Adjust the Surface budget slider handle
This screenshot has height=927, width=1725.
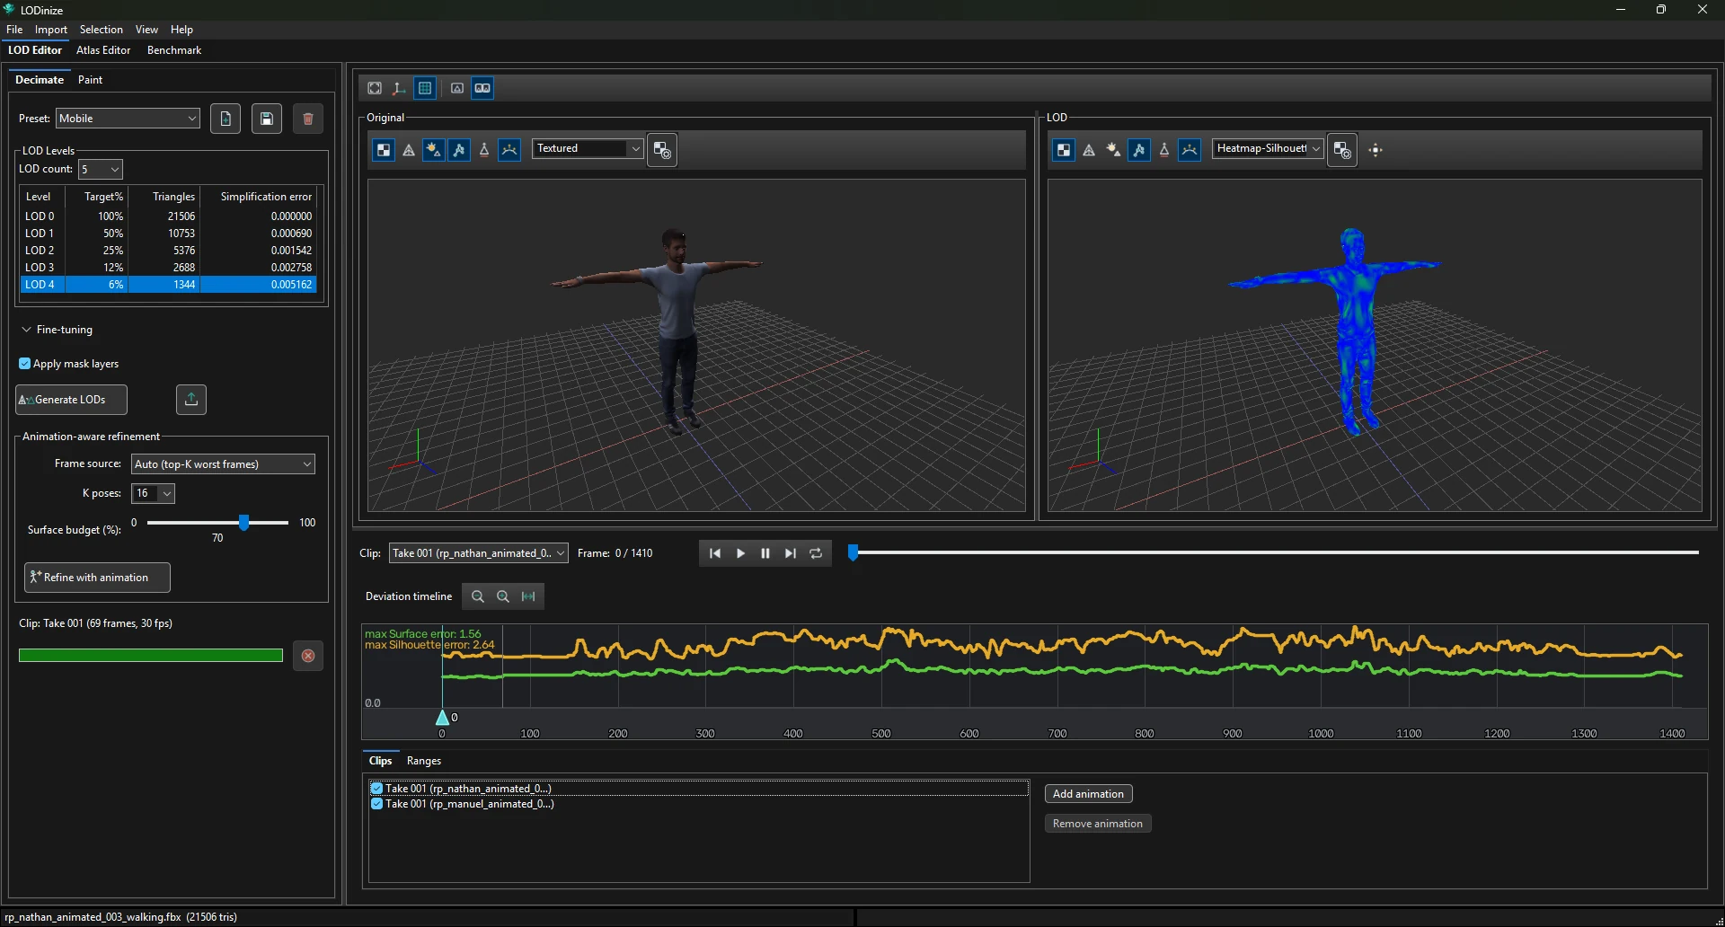point(243,523)
